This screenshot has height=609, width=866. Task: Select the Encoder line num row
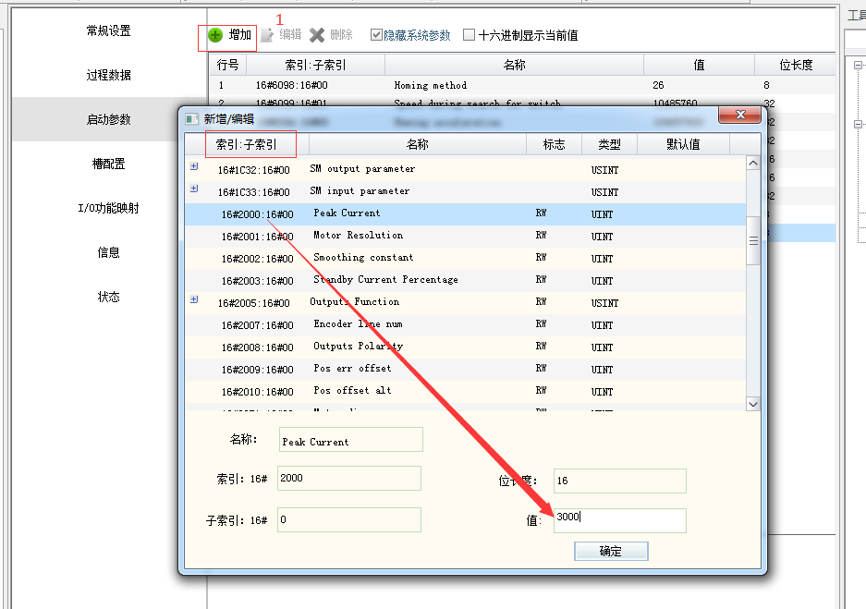coord(466,325)
